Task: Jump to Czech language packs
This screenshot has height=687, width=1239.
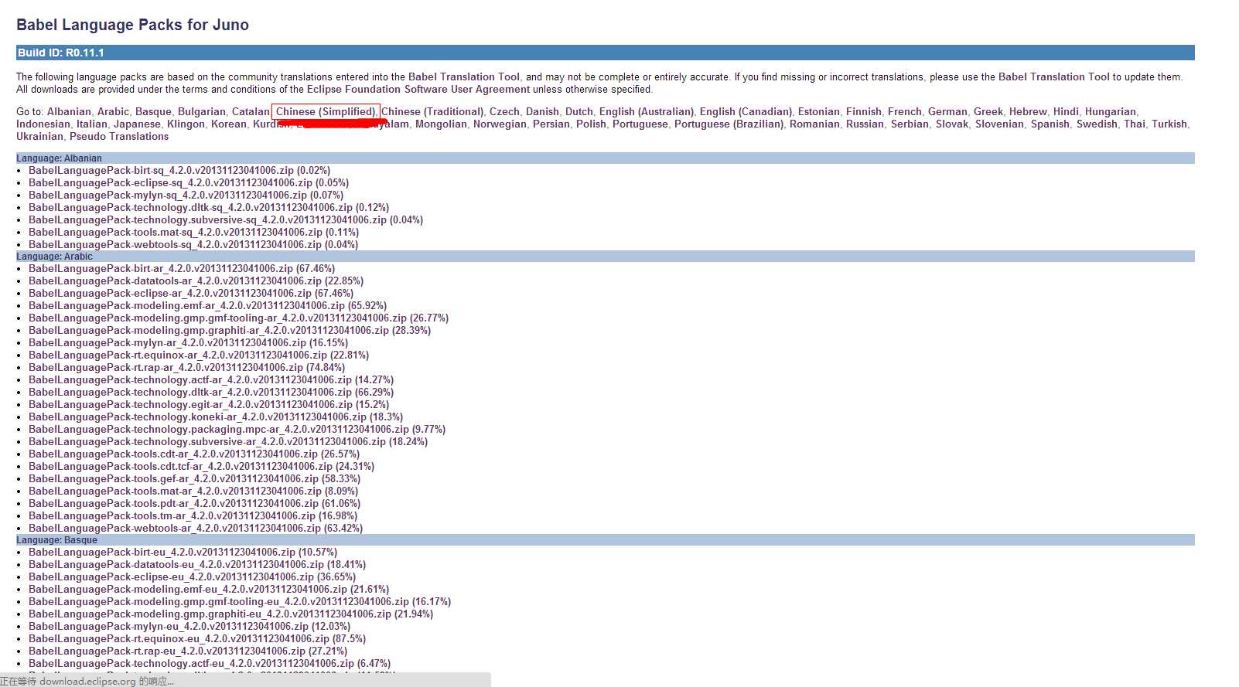Action: click(504, 111)
